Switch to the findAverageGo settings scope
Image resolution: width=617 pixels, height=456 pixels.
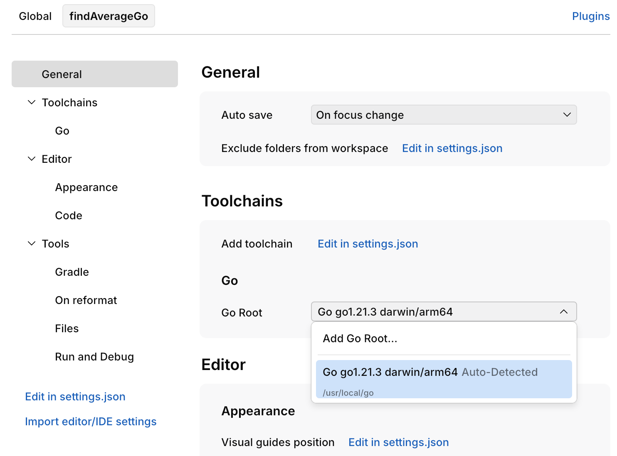point(109,16)
